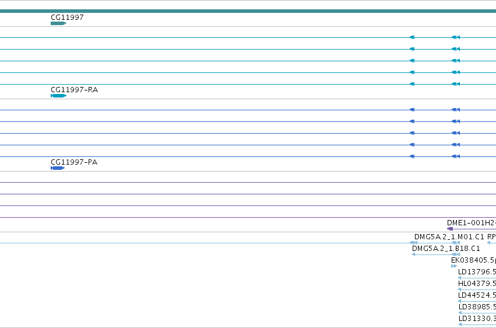Click the EK038405.5p EST label

[x=473, y=260]
